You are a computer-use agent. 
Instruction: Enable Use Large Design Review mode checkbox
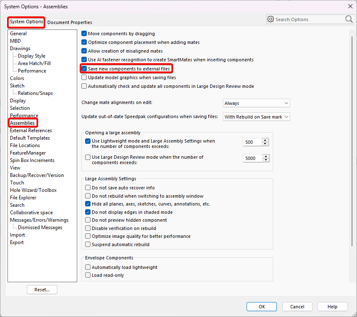pyautogui.click(x=88, y=157)
